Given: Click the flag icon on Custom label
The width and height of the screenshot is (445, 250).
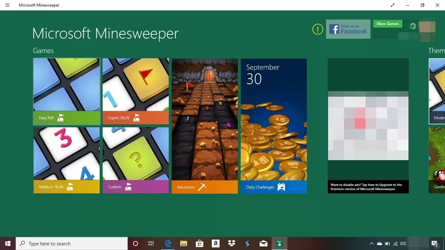Looking at the screenshot, I should pos(128,187).
